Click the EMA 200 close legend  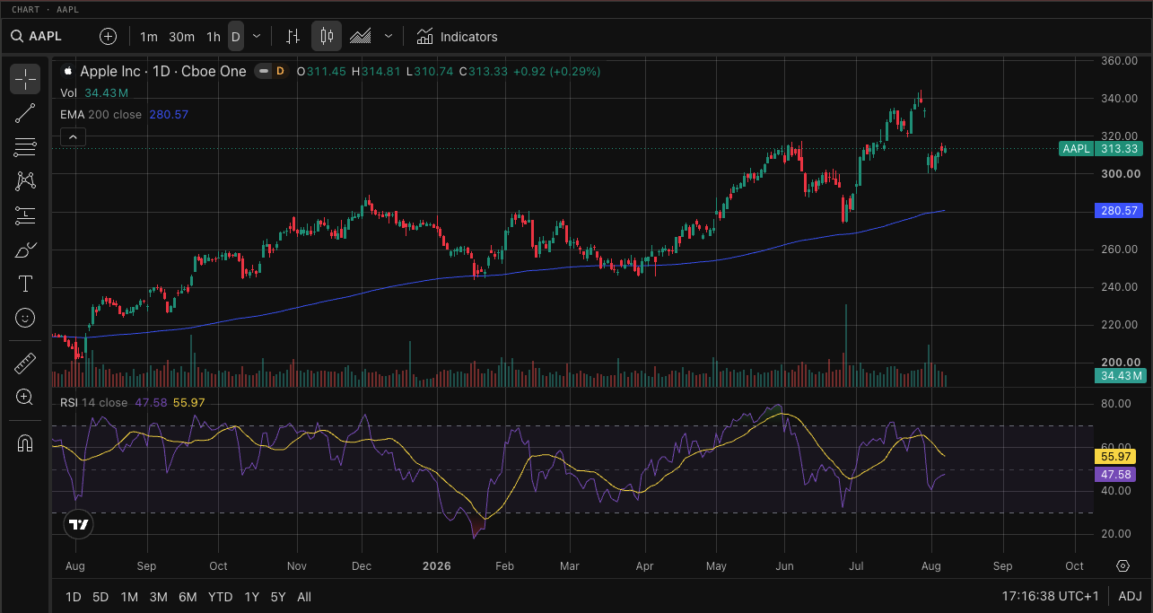[100, 115]
